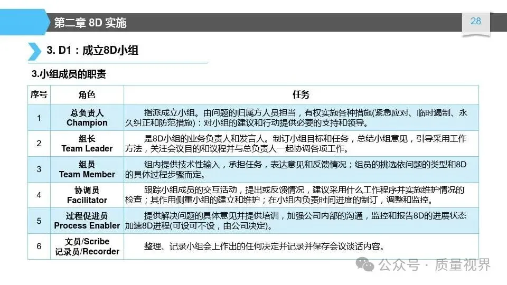Click the task text starting '提供解决问题的具体意见'

[x=296, y=221]
